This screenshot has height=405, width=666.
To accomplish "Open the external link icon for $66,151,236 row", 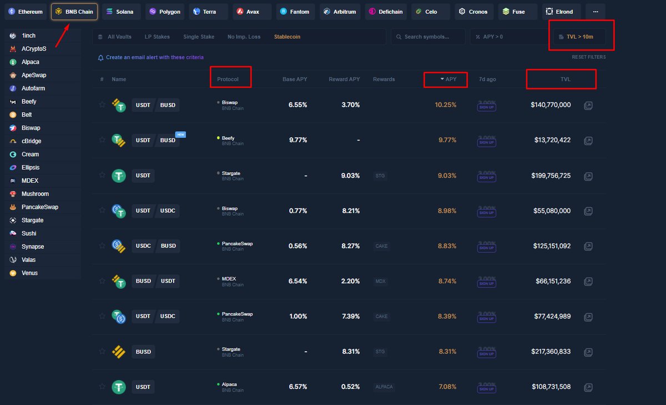I will click(x=588, y=281).
